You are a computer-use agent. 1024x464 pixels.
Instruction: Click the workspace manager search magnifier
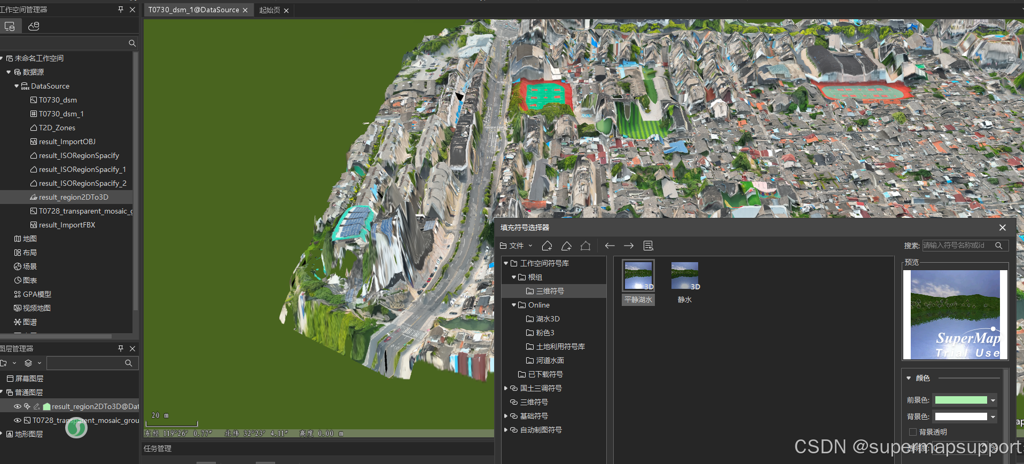pos(132,43)
